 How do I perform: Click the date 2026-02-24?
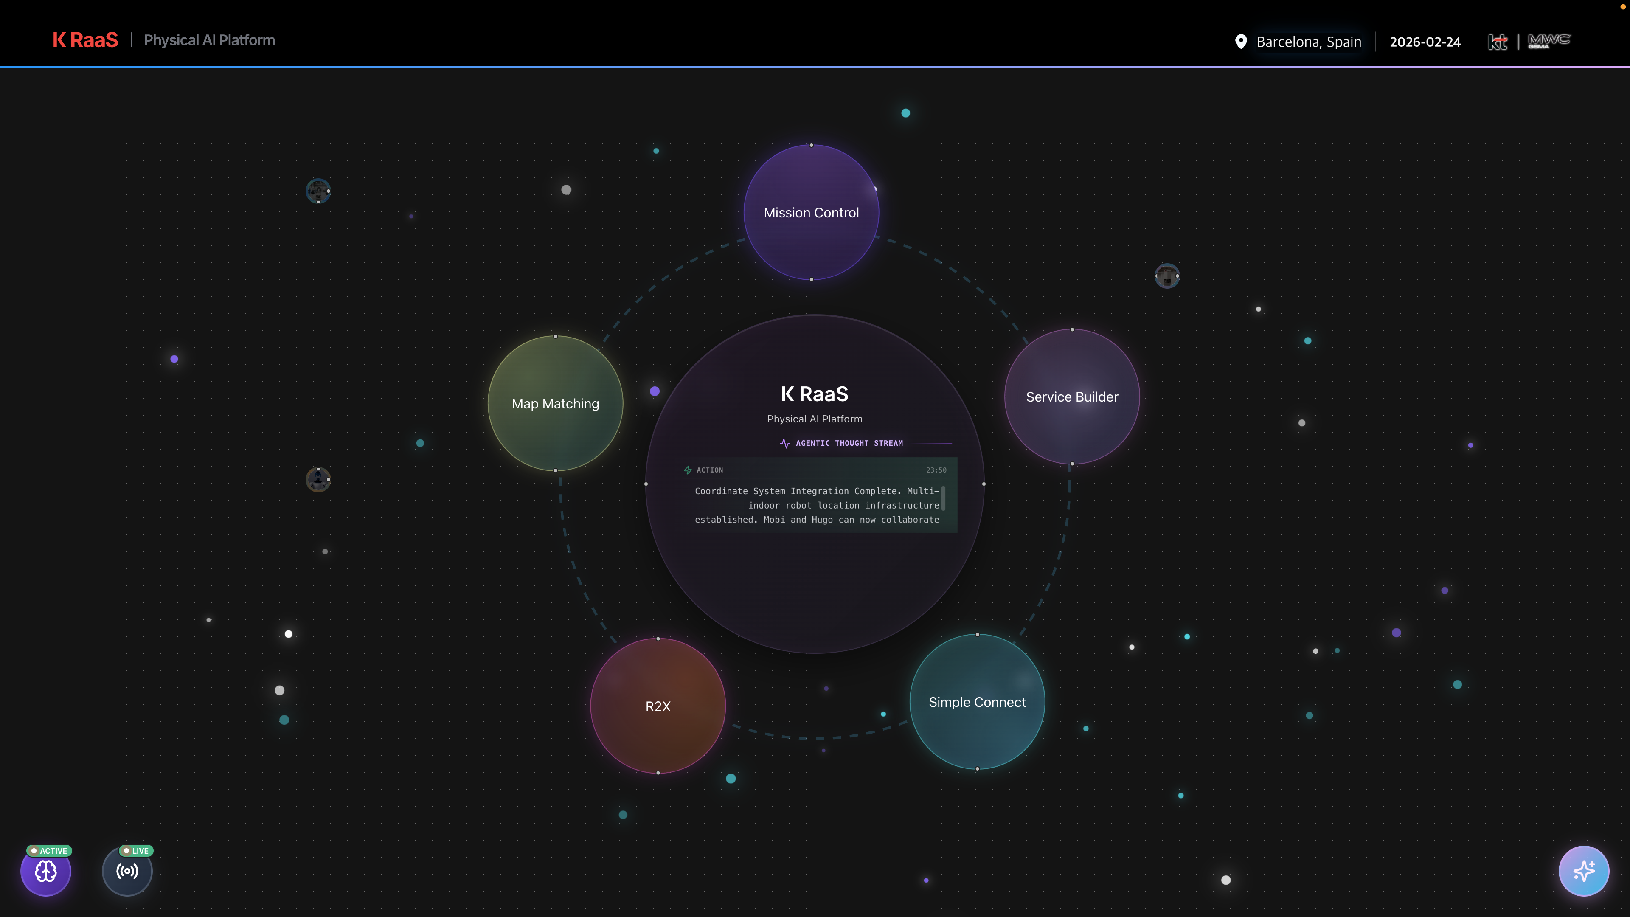pos(1425,42)
